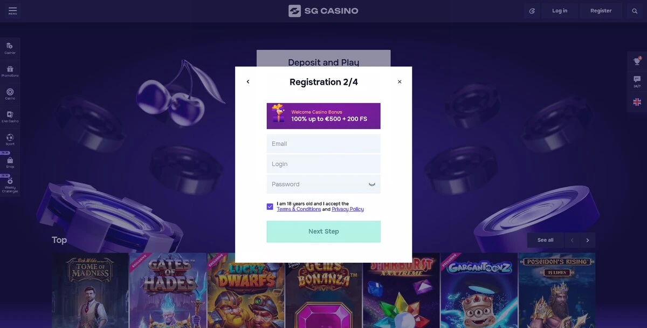Open the Shop sidebar icon
Viewport: 647px width, 328px height.
point(10,162)
